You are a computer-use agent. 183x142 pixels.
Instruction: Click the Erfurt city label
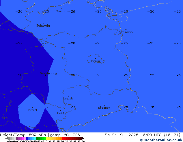coord(33,110)
